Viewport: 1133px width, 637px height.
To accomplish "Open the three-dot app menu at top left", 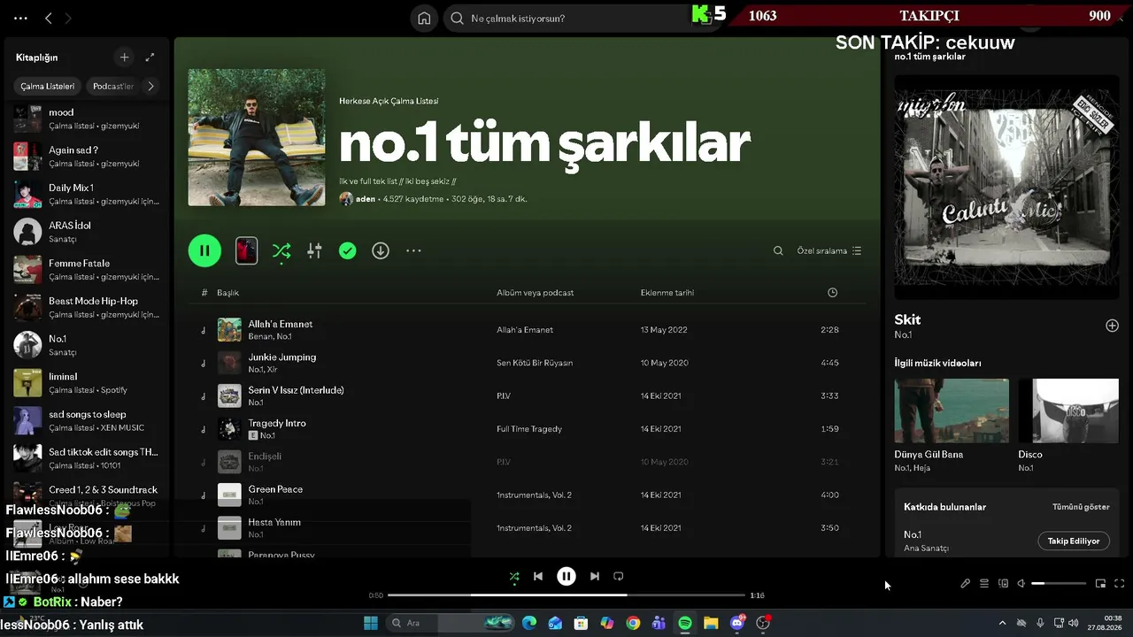I will (21, 18).
